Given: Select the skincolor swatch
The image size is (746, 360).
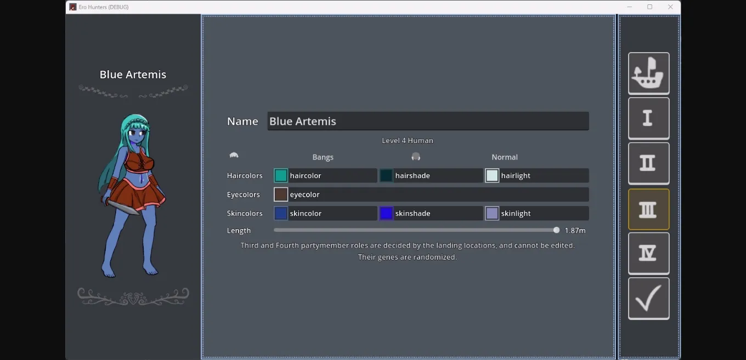Looking at the screenshot, I should 282,213.
